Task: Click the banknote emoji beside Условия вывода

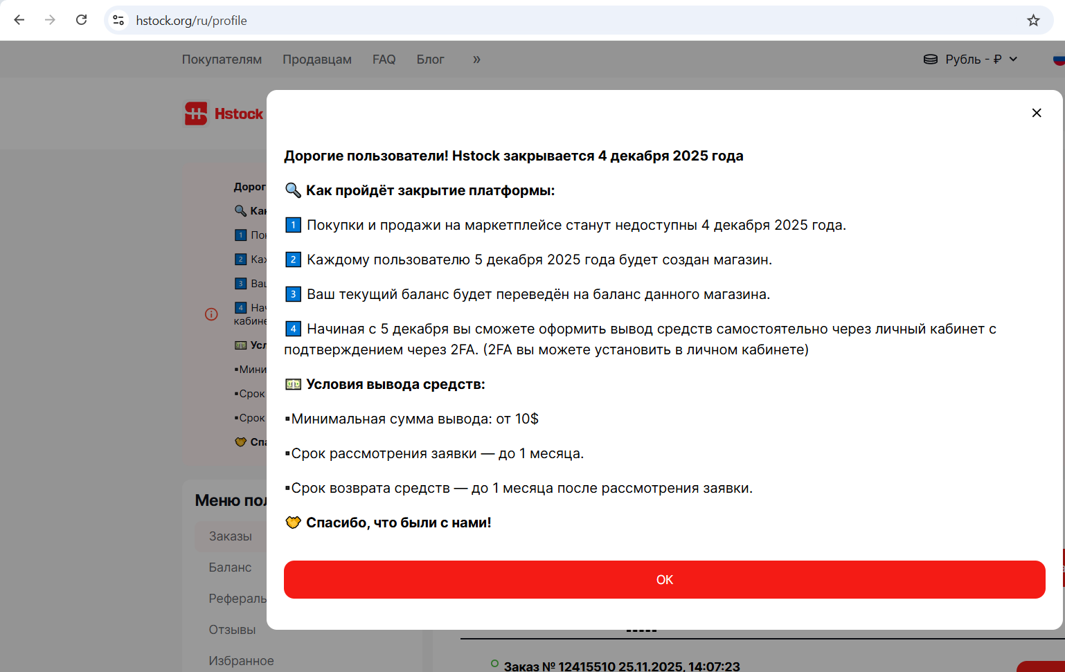Action: pos(293,384)
